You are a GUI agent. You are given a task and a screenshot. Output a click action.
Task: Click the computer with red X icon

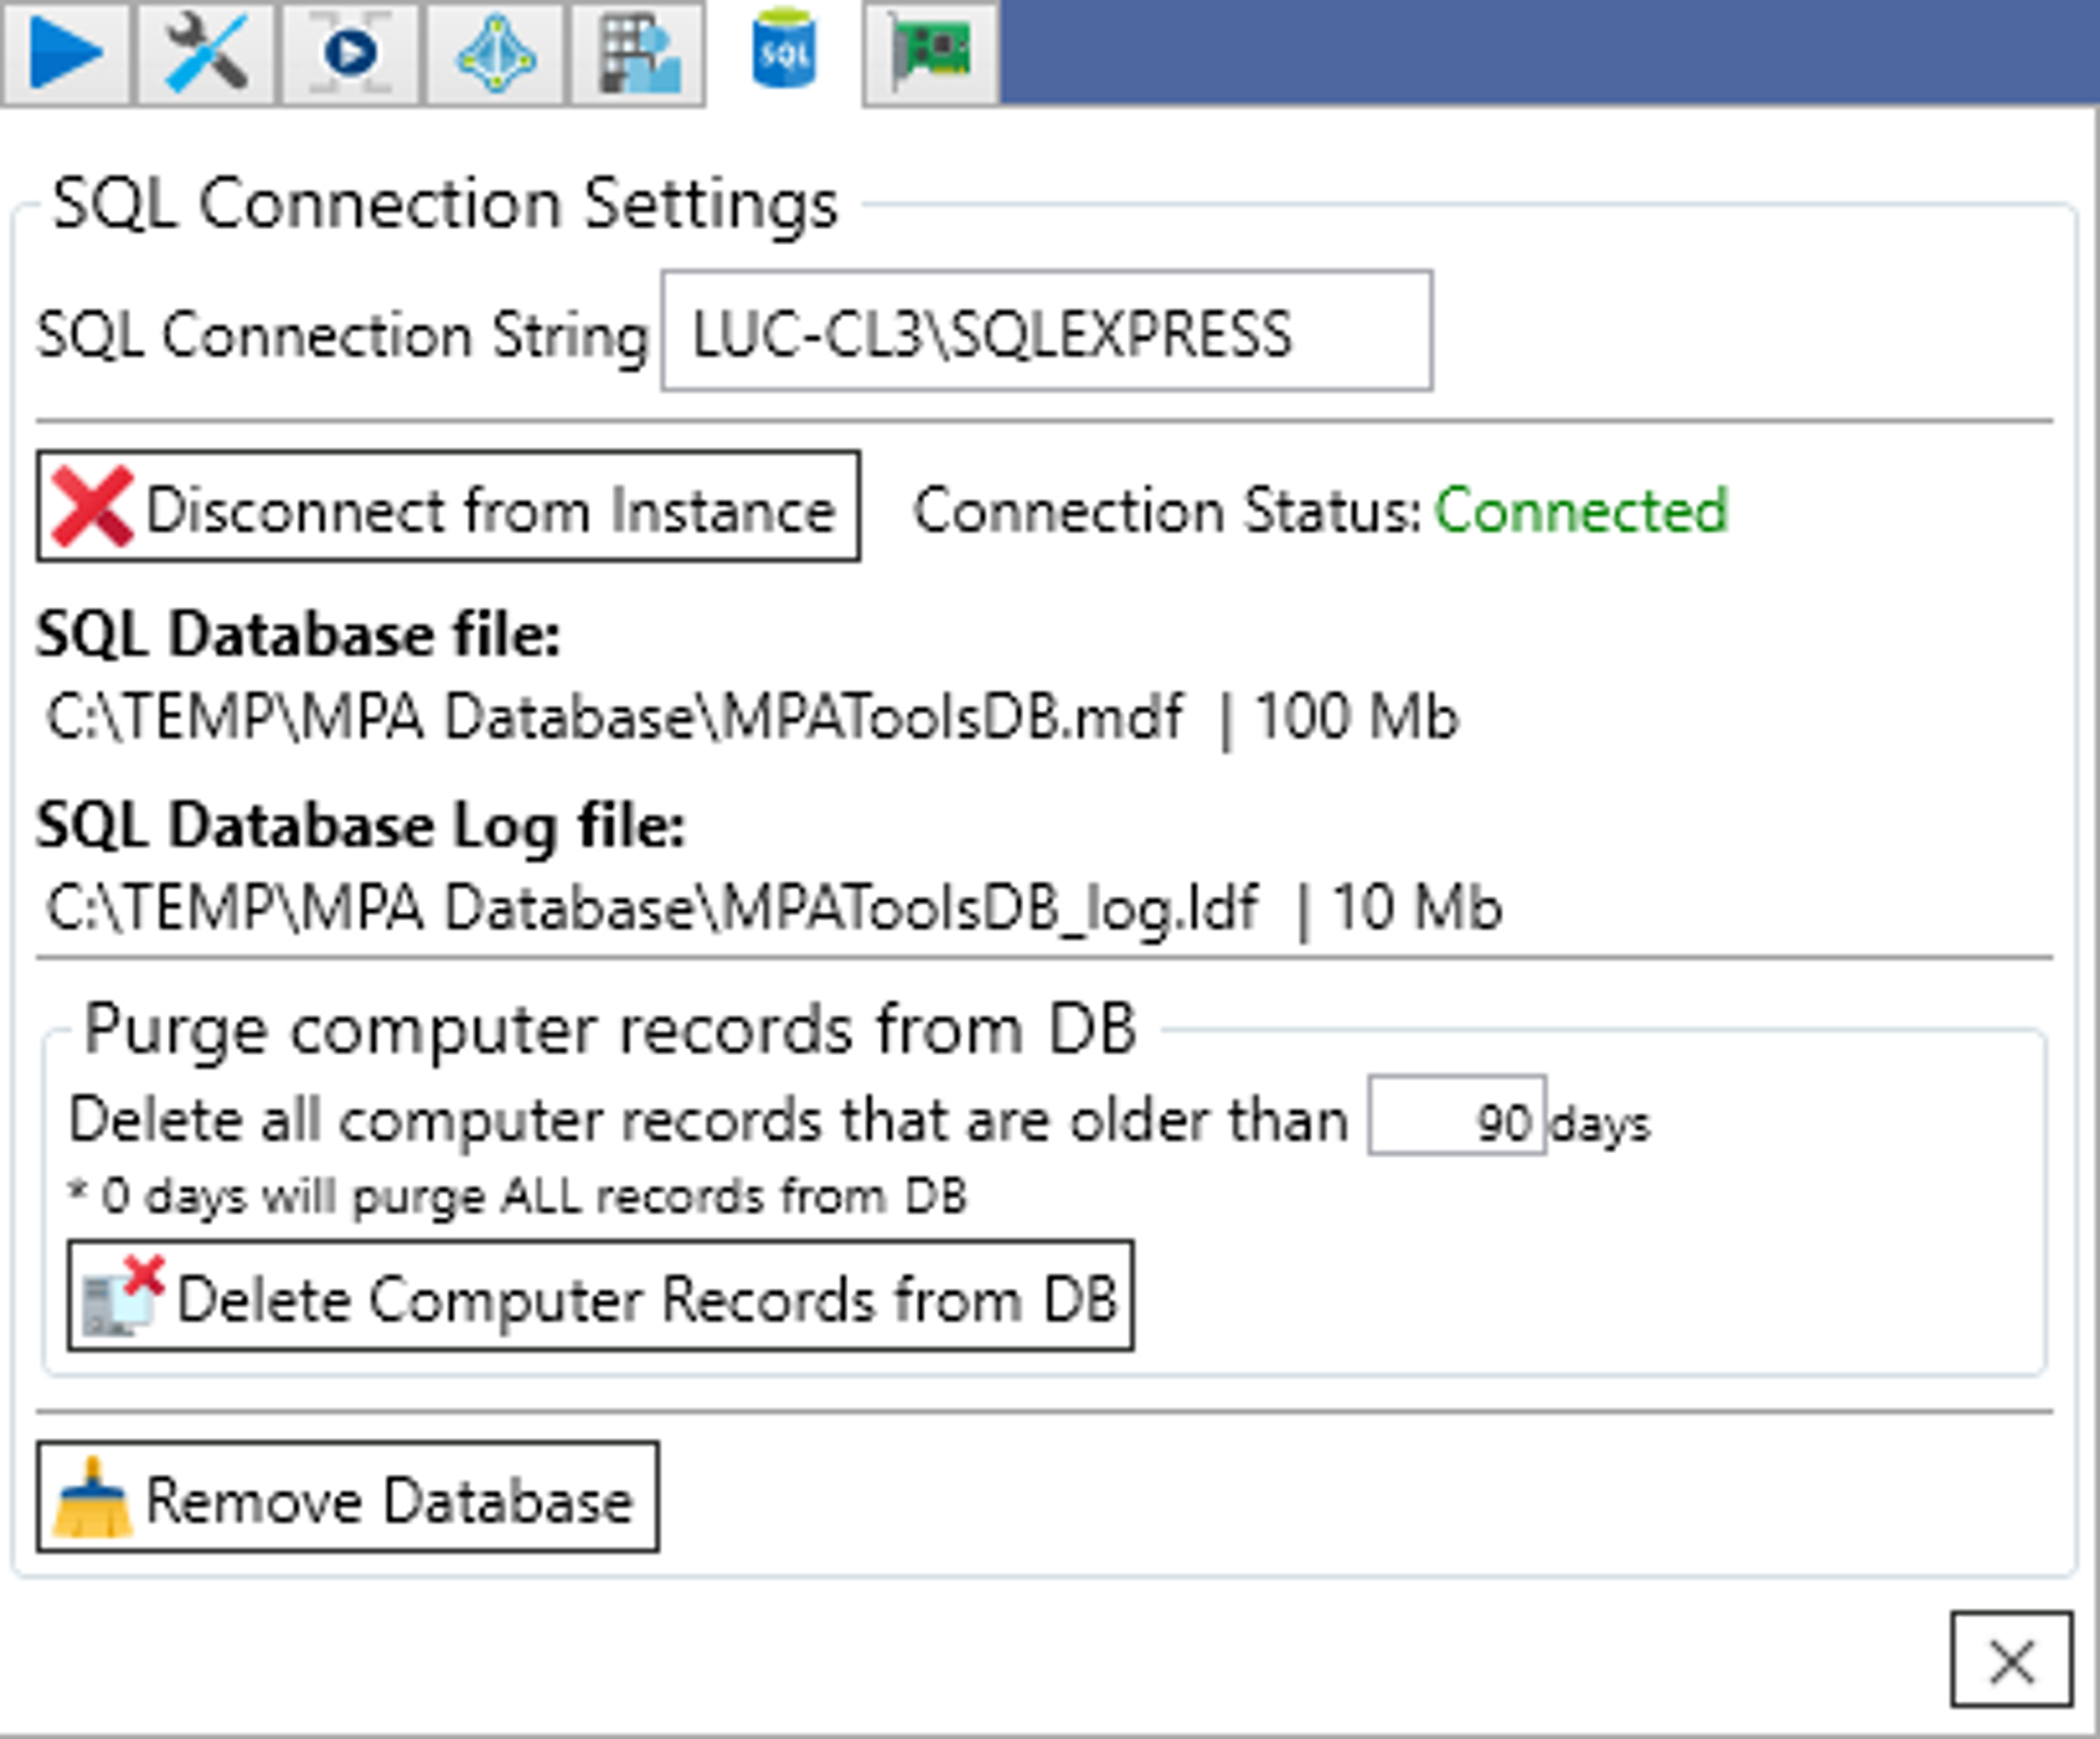(x=123, y=1296)
